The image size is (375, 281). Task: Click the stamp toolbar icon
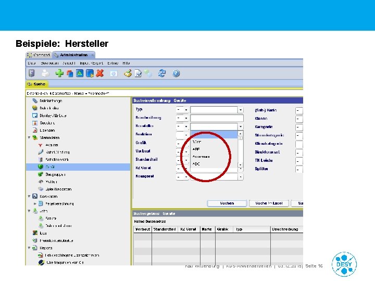click(128, 73)
